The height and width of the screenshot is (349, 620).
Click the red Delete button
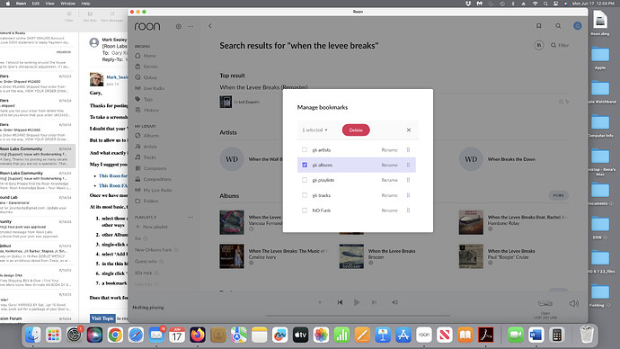tap(356, 130)
